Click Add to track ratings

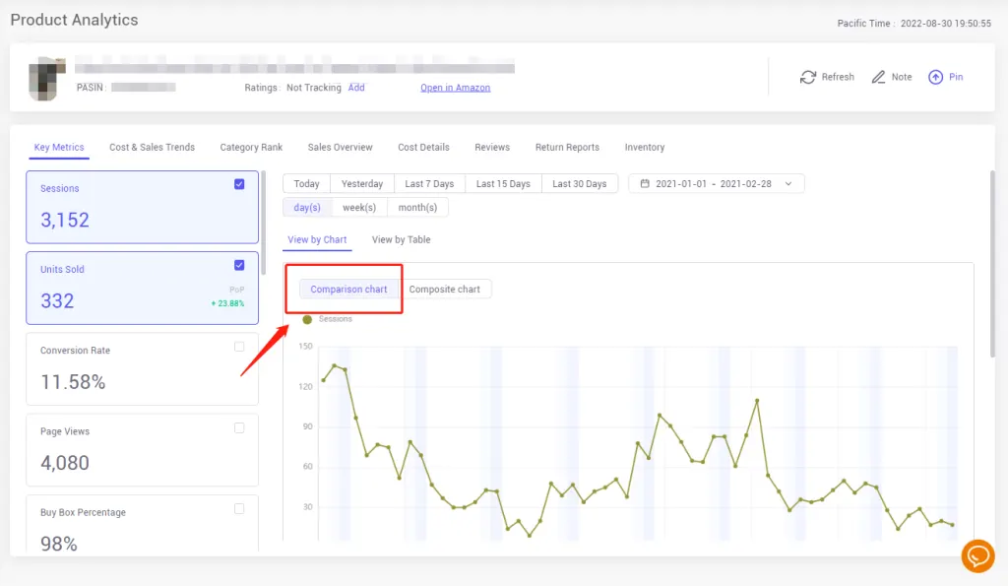pyautogui.click(x=356, y=87)
